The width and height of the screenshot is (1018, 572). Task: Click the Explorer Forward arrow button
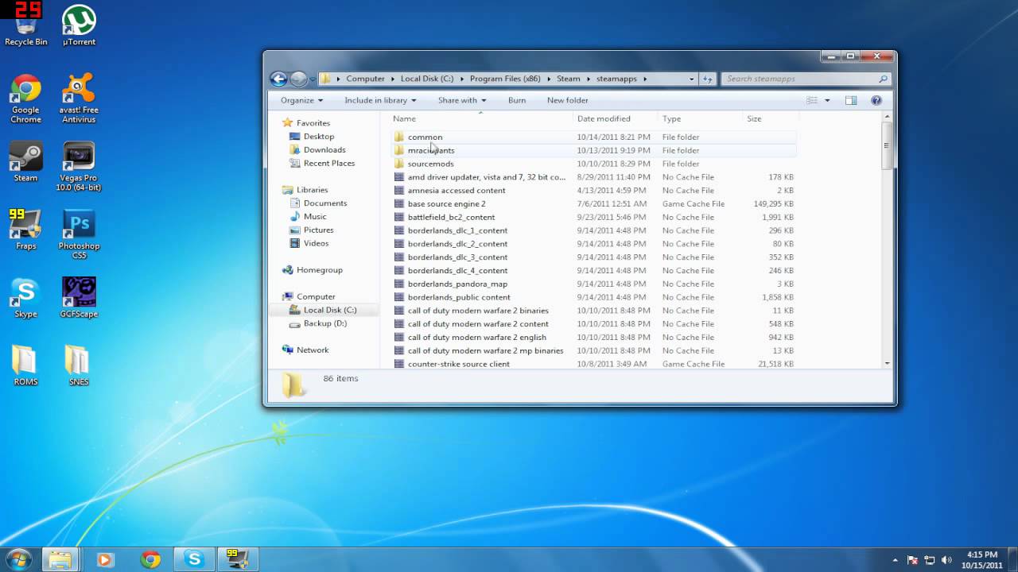click(298, 79)
